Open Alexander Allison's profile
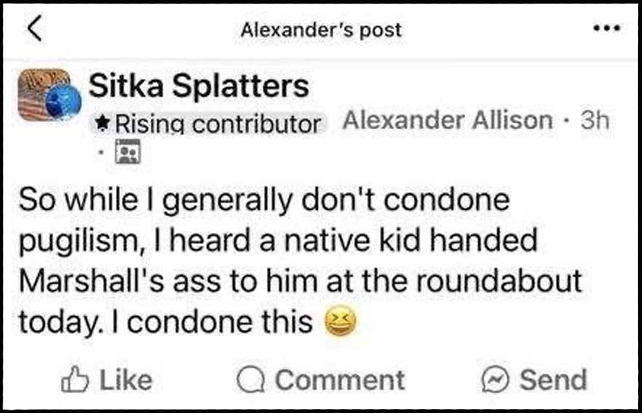 (x=447, y=121)
